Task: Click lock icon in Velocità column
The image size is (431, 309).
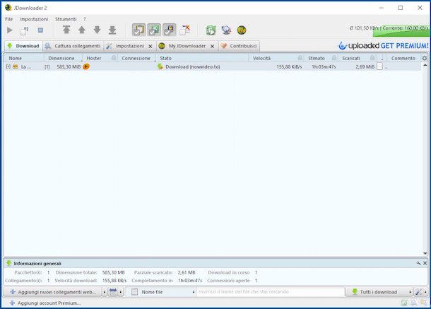Action: pyautogui.click(x=300, y=58)
